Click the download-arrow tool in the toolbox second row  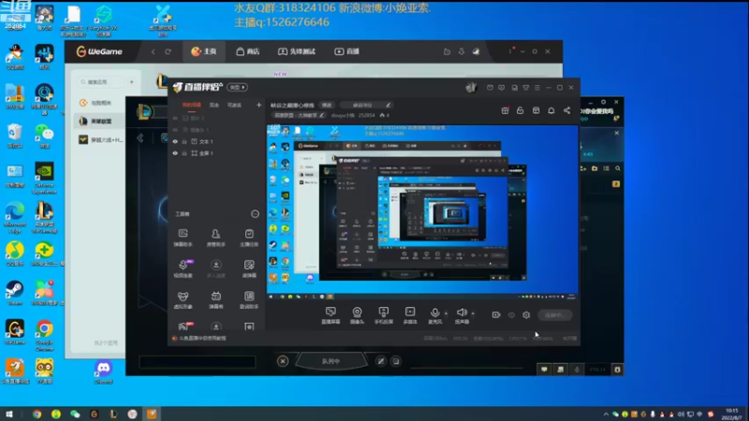[x=216, y=269]
